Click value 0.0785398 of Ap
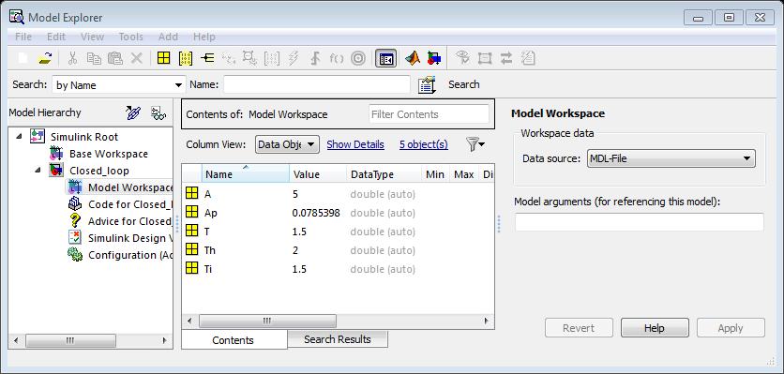The image size is (784, 374). click(x=316, y=213)
